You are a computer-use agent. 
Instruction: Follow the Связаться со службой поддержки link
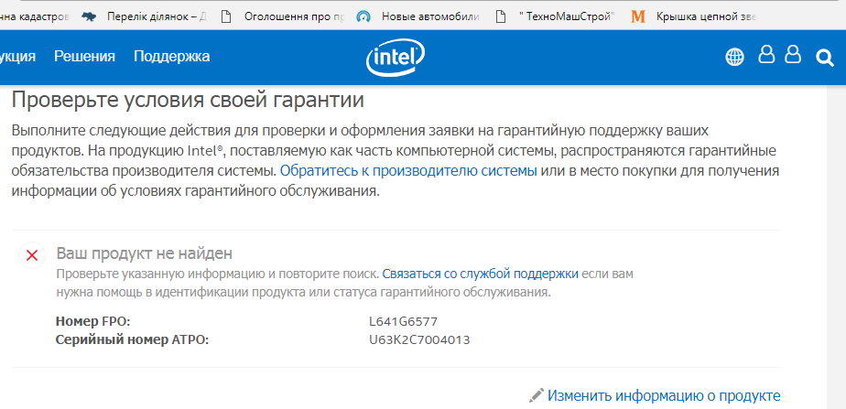[x=480, y=274]
